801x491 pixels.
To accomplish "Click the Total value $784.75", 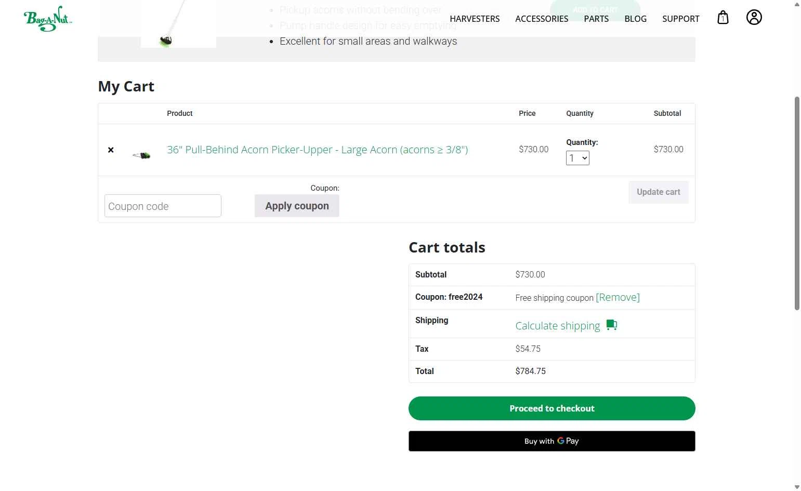I will [x=530, y=371].
